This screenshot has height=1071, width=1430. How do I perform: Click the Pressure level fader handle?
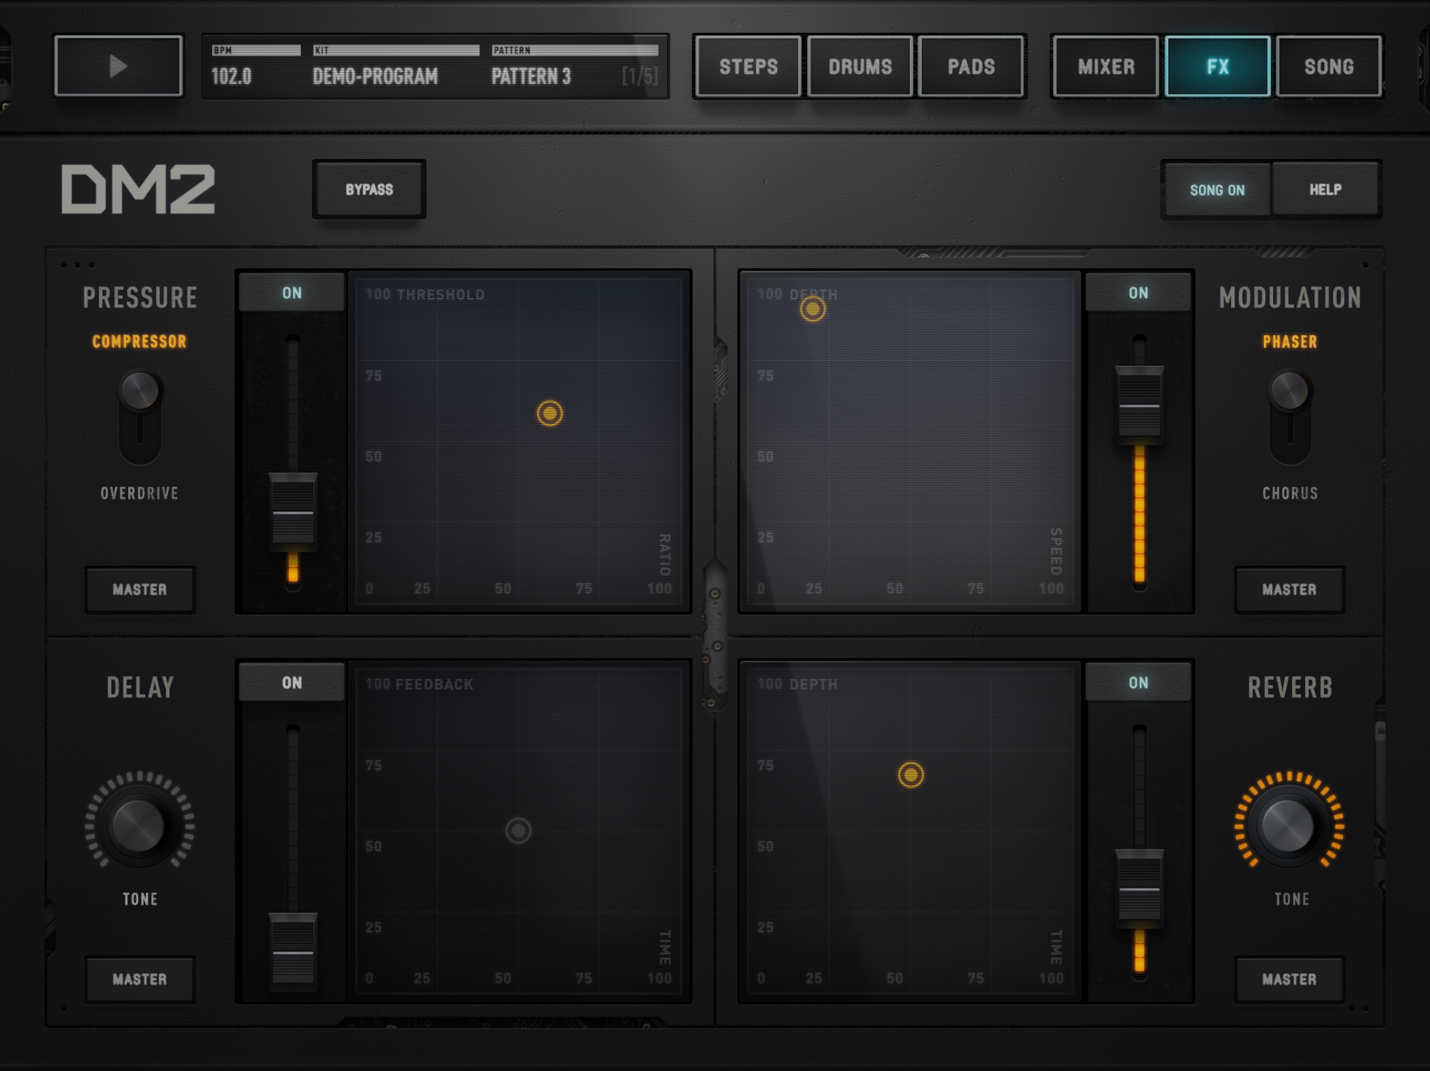click(x=293, y=512)
